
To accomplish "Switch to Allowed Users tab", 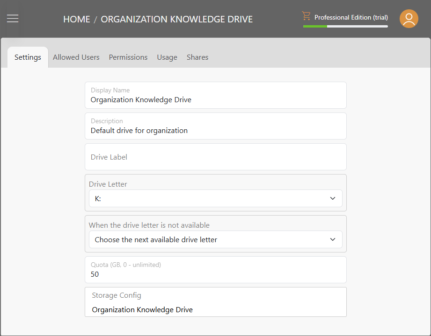I will tap(76, 57).
